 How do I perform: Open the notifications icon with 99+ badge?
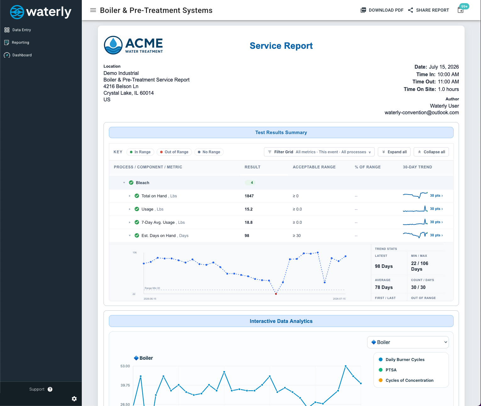[461, 10]
